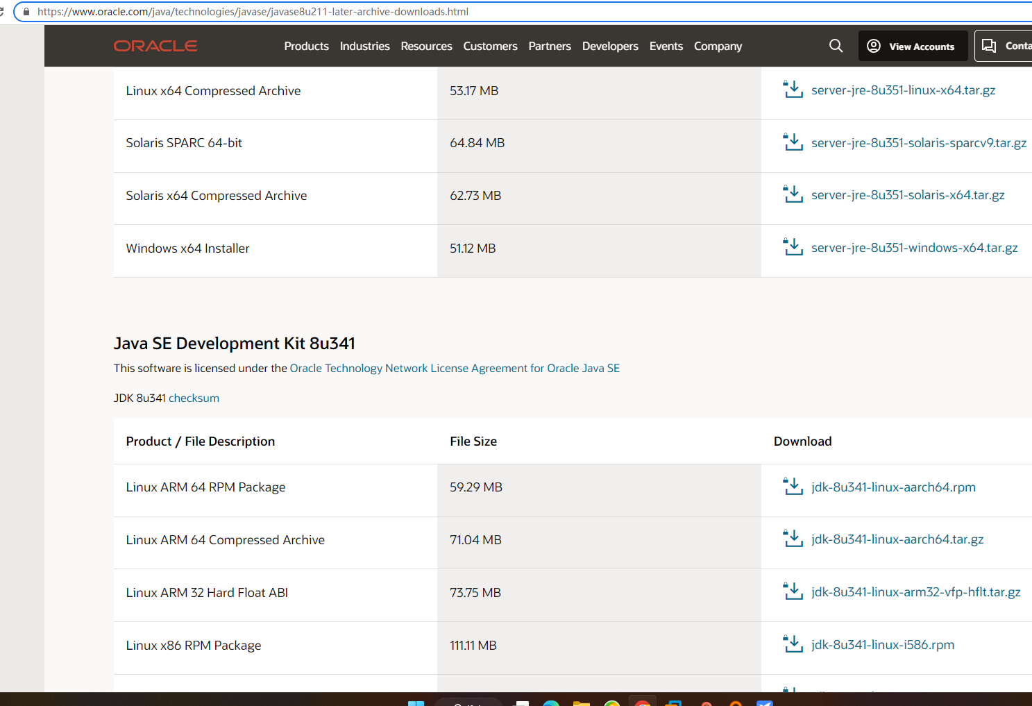Select 'Windows x64 Installer' description
The image size is (1032, 706).
[x=187, y=249]
